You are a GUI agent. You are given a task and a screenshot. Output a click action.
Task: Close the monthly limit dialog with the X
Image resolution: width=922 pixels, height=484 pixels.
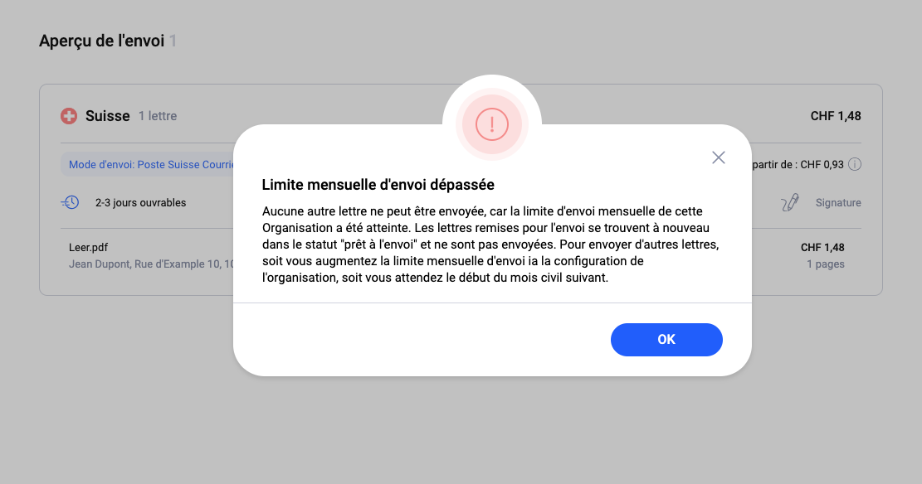coord(719,157)
